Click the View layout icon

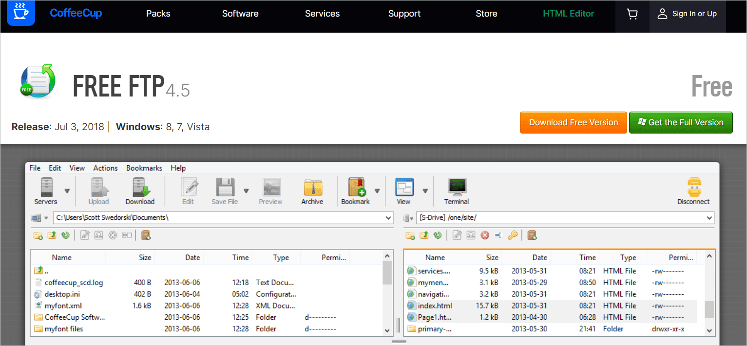tap(404, 187)
